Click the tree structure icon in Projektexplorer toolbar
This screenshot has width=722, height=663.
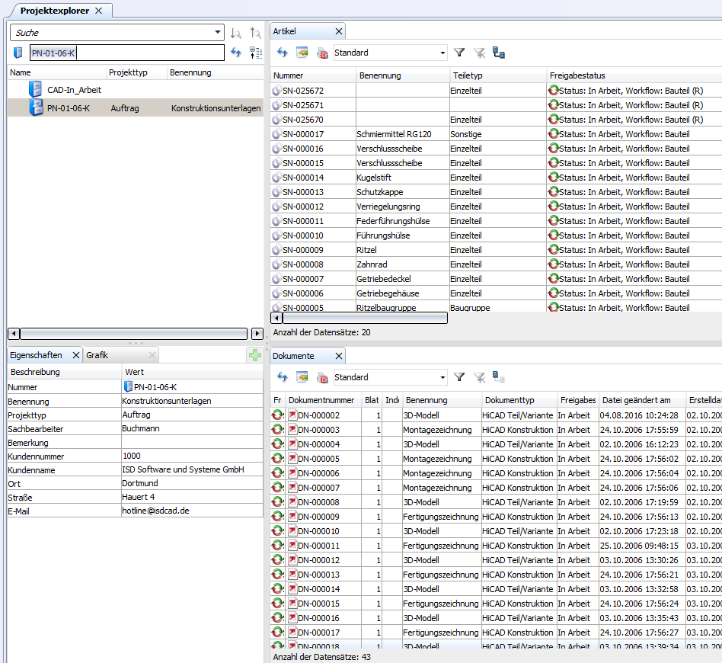256,53
